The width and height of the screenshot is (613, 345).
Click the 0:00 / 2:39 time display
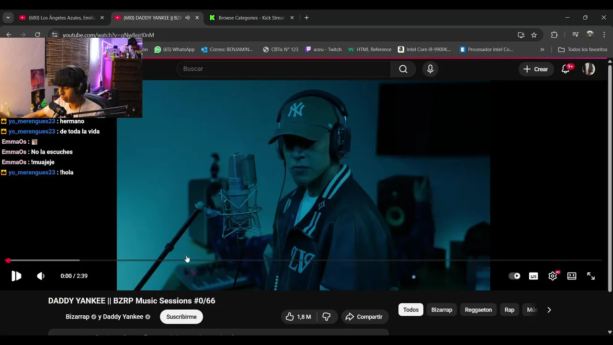[74, 276]
